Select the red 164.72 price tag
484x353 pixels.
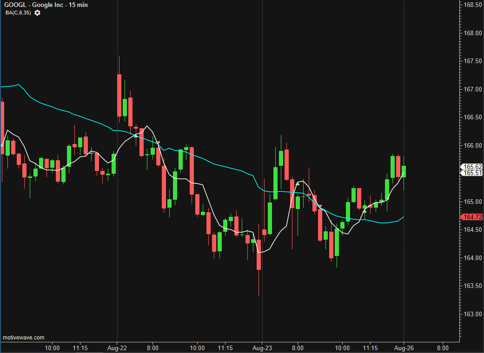(x=472, y=217)
